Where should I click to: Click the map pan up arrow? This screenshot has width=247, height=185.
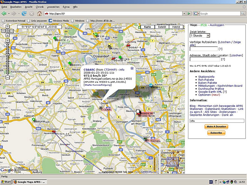click(x=8, y=27)
